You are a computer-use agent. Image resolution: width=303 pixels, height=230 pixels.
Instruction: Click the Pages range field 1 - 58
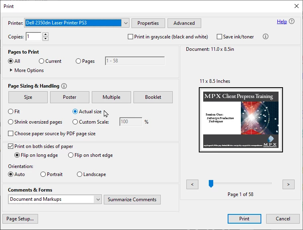[135, 61]
